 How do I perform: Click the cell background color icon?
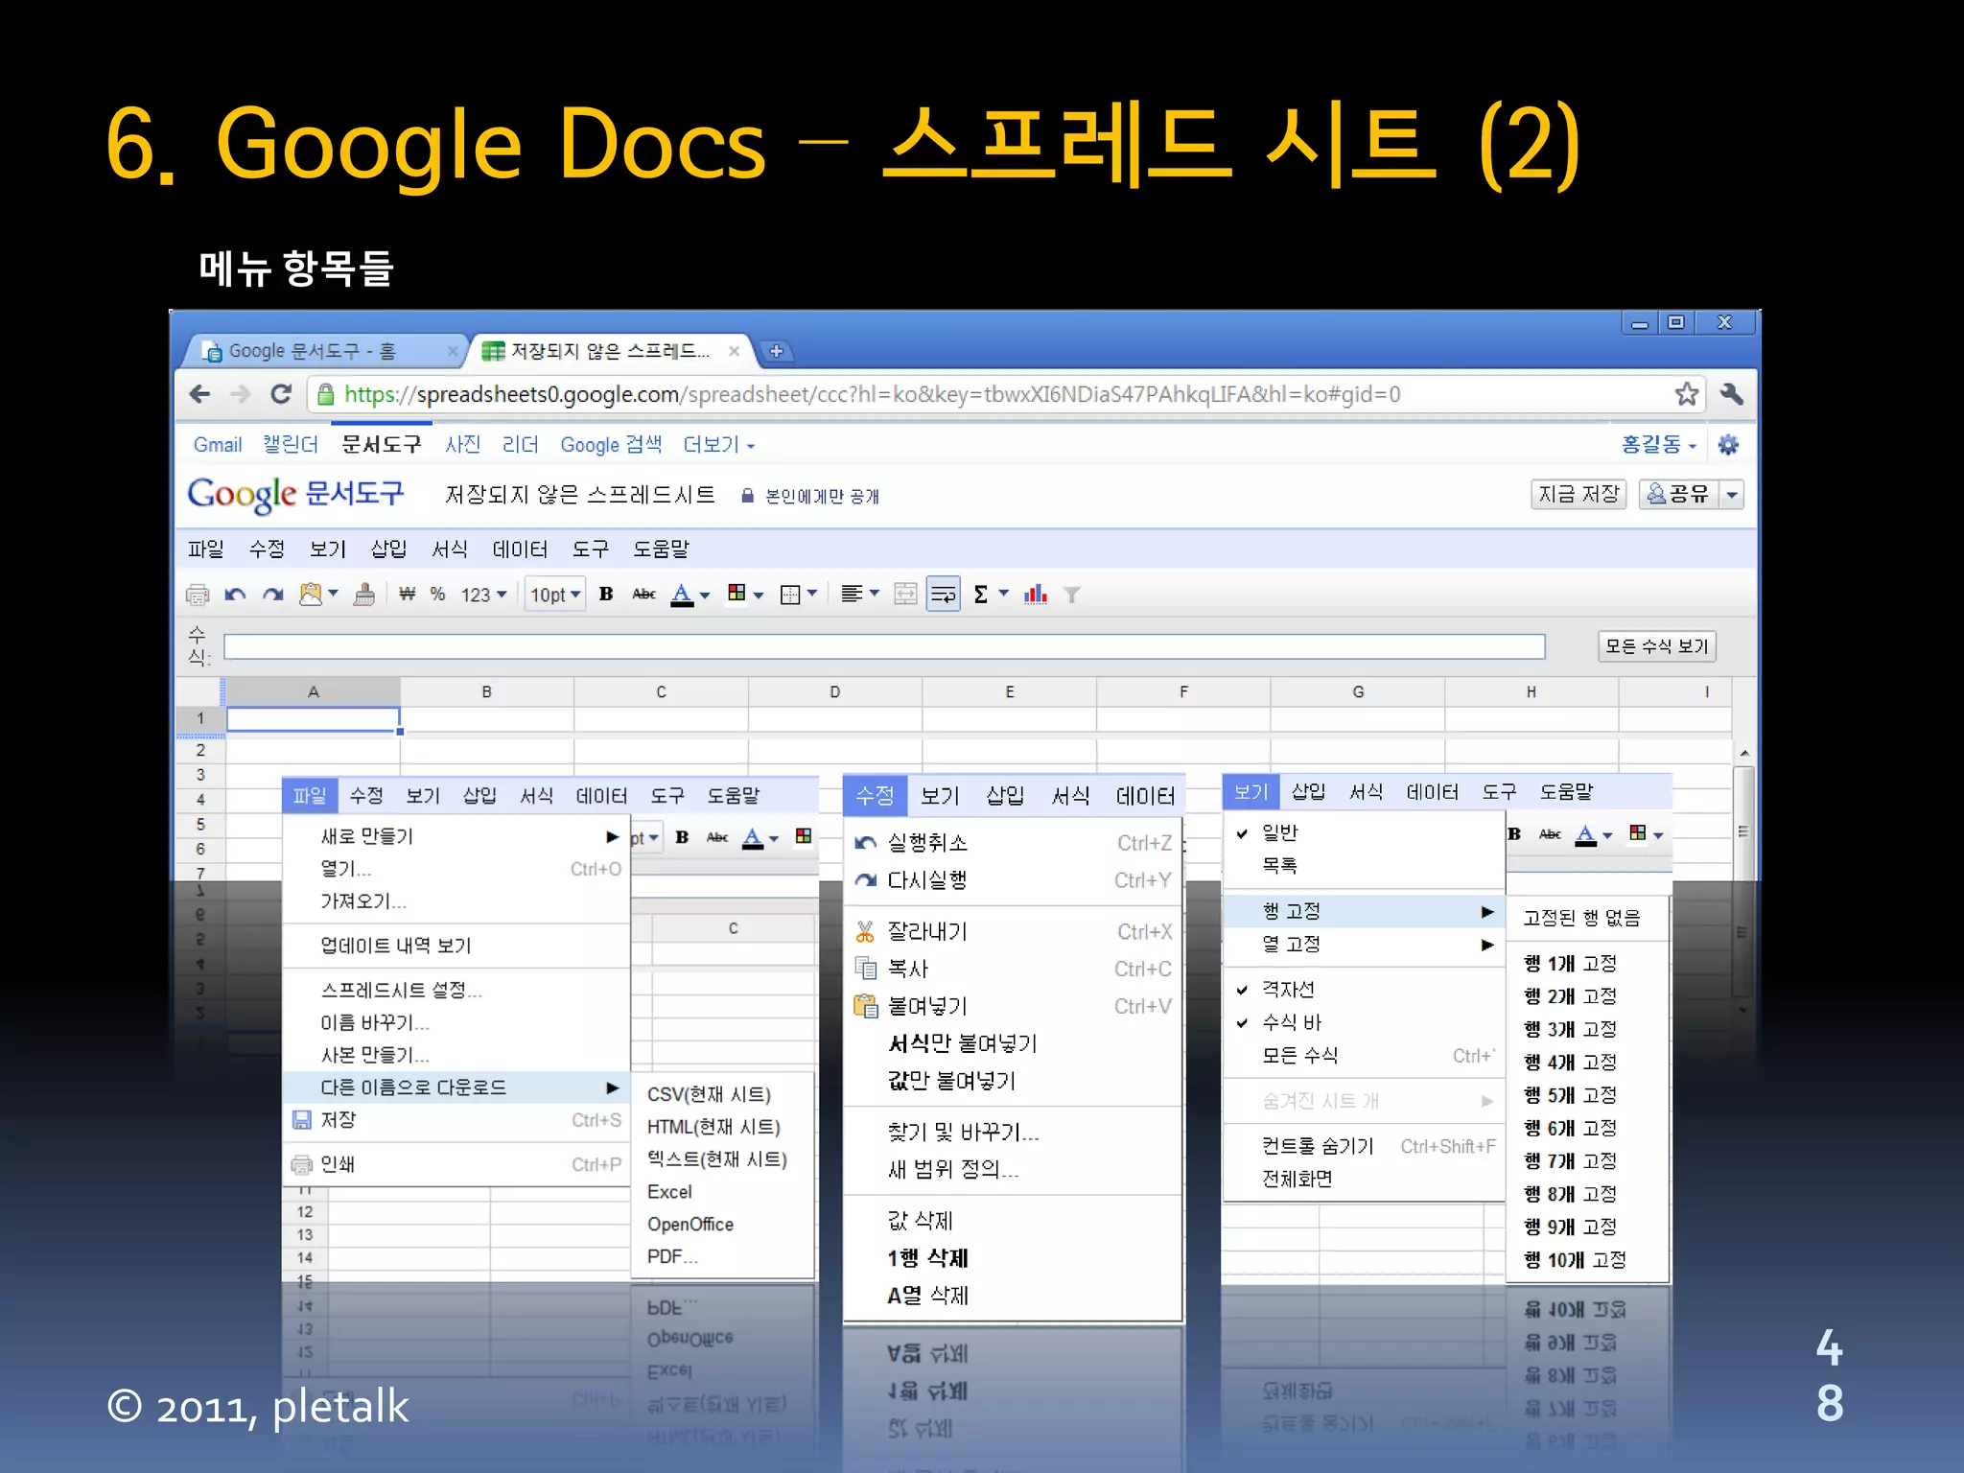[736, 594]
